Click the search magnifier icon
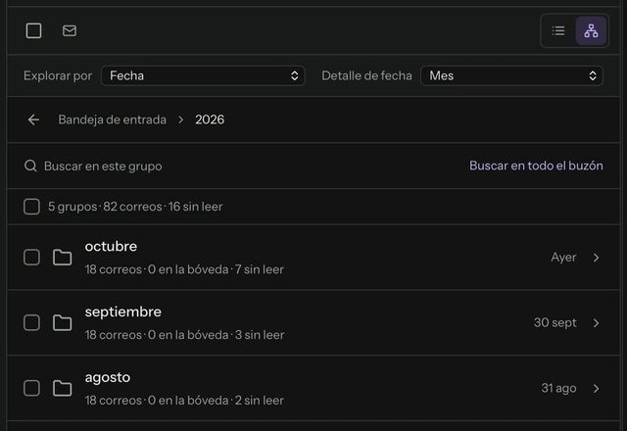Screen dimensions: 627x431 pos(30,166)
